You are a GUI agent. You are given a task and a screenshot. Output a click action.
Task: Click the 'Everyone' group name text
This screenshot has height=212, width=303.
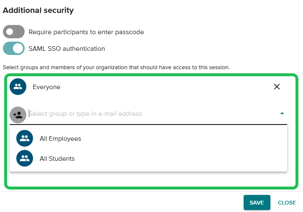pos(46,87)
